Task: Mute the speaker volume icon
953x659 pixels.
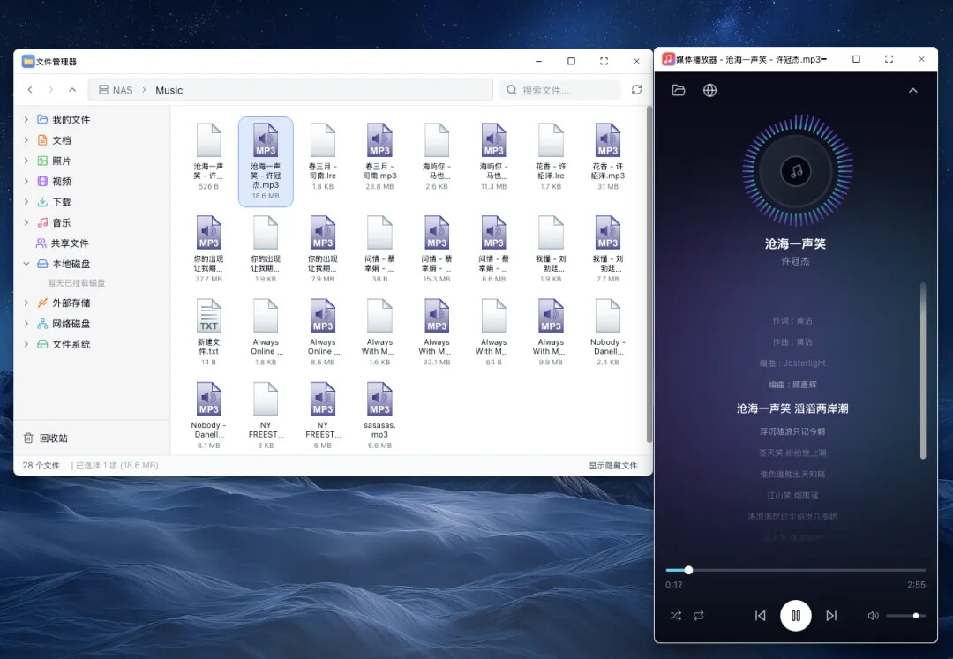Action: pos(873,616)
